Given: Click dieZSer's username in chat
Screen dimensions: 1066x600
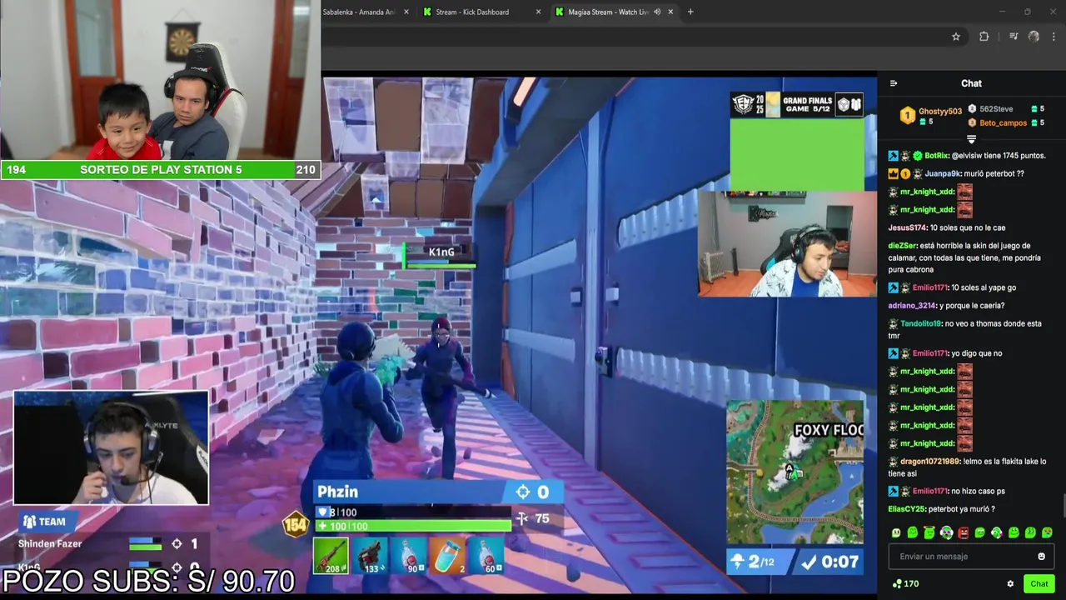Looking at the screenshot, I should click(x=902, y=246).
